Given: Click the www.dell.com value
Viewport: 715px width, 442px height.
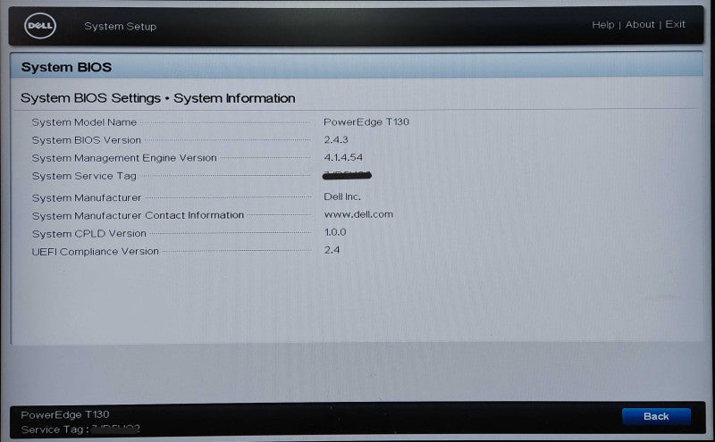Looking at the screenshot, I should [358, 214].
